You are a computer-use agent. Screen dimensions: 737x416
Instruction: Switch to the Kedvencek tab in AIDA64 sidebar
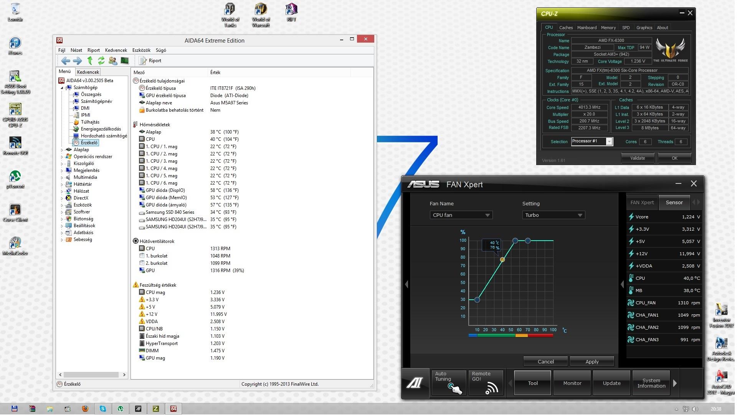tap(88, 72)
